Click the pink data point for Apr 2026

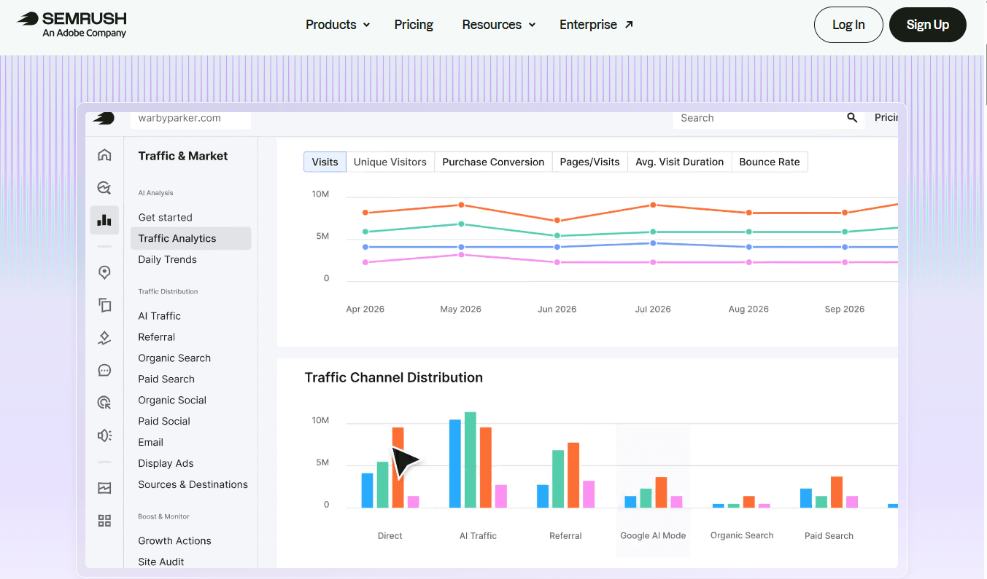[x=365, y=262]
